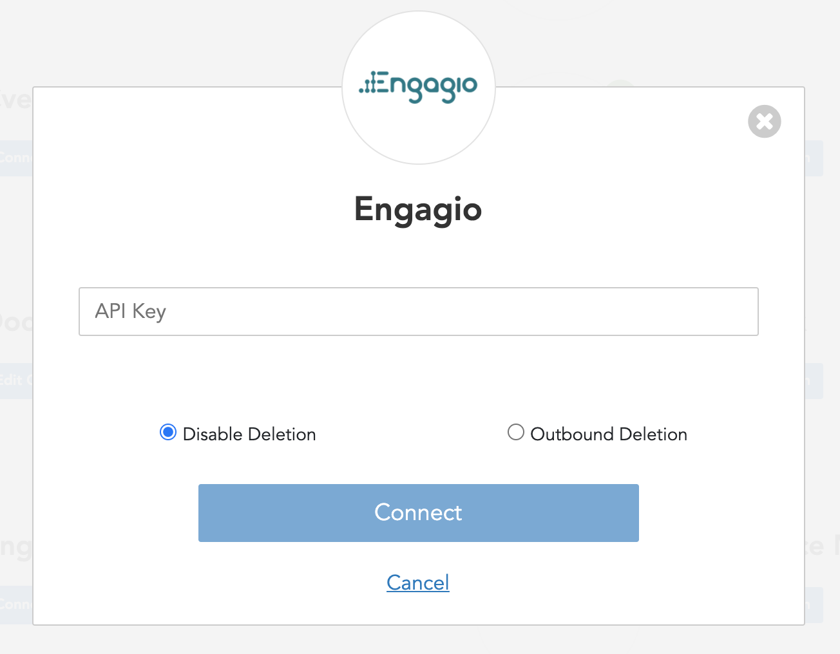
Task: Click the faded bottom-left background card heading
Action: (15, 547)
